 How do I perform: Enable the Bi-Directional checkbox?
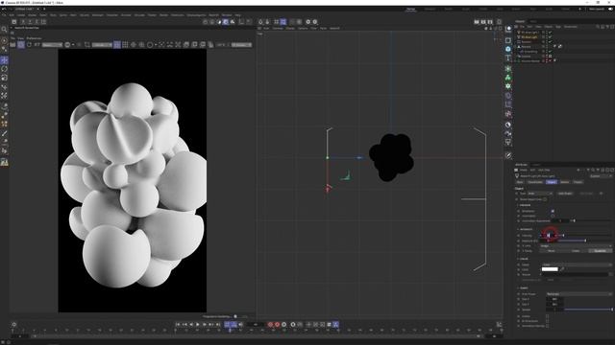click(548, 321)
